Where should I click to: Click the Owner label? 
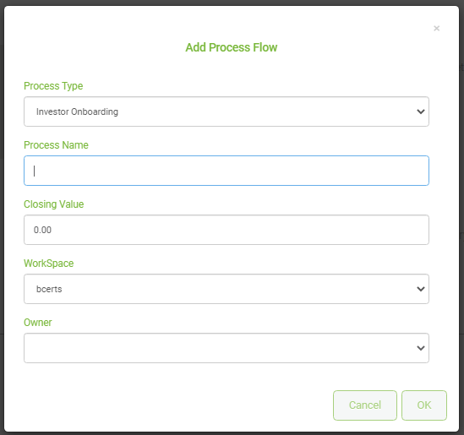tap(37, 323)
